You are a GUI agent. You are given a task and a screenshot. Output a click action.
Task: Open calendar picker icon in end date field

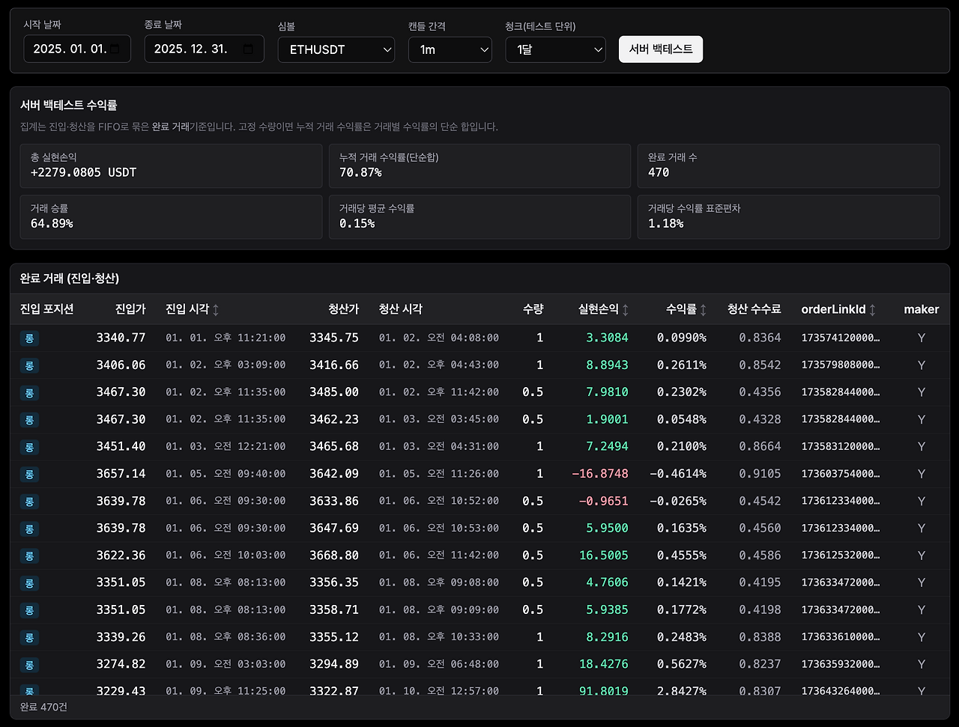coord(248,49)
